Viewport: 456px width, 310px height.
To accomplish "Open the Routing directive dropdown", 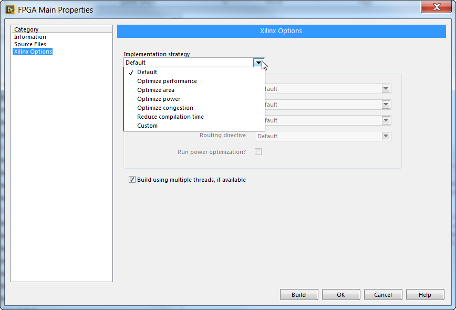I will [386, 136].
